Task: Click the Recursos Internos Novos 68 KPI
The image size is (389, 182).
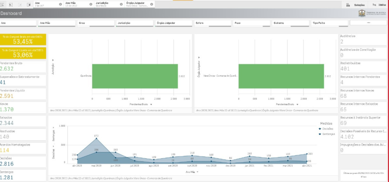Action: click(363, 94)
